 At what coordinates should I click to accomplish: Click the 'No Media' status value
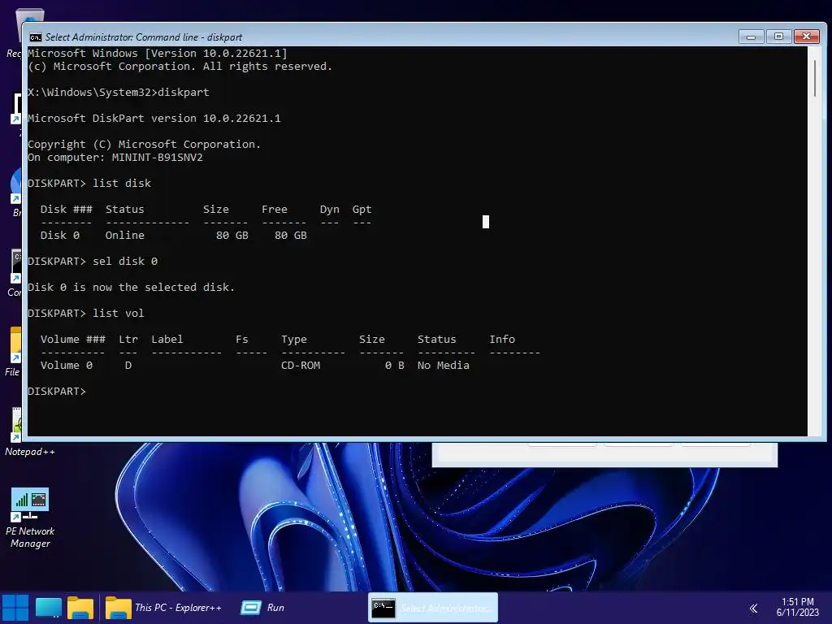(x=444, y=365)
